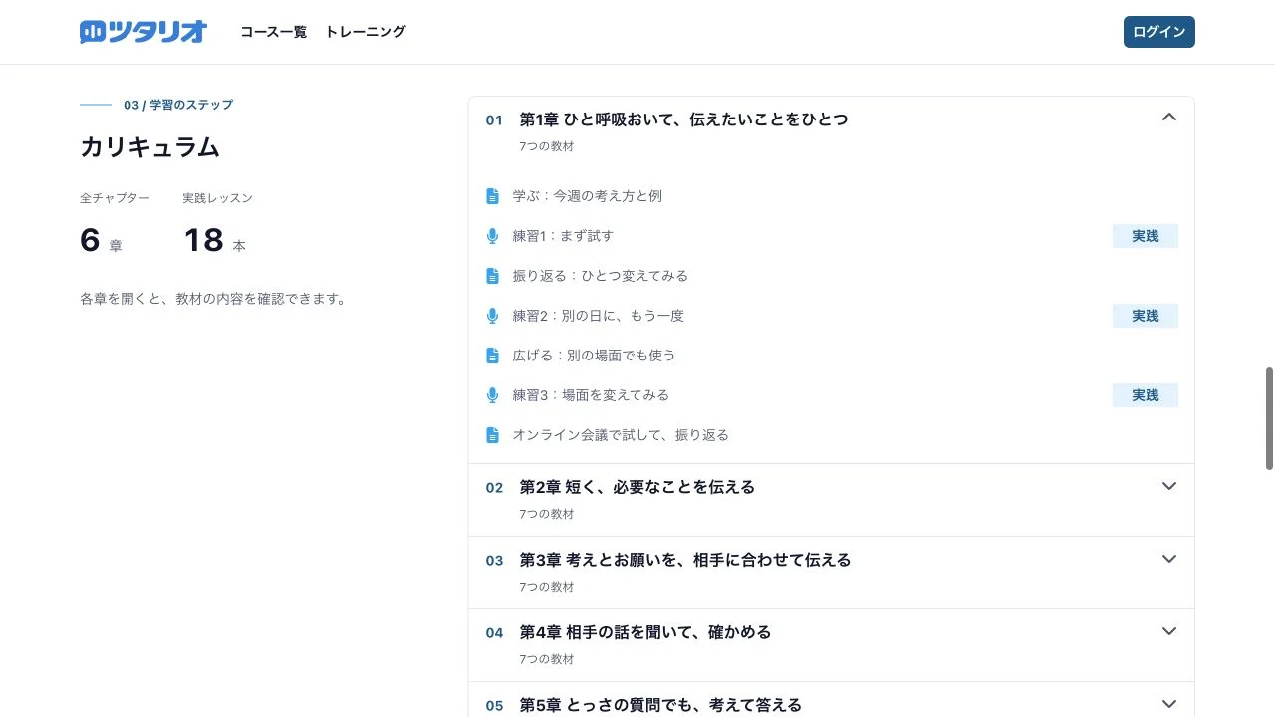The width and height of the screenshot is (1275, 717).
Task: Click the ツタリオ logo
Action: tap(143, 32)
